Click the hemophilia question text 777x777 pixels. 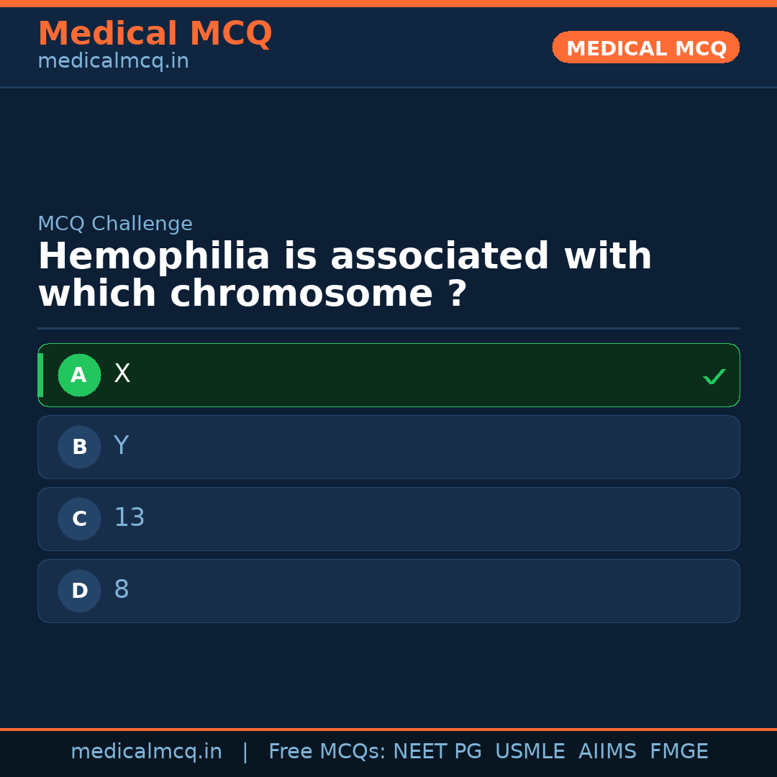click(x=345, y=276)
